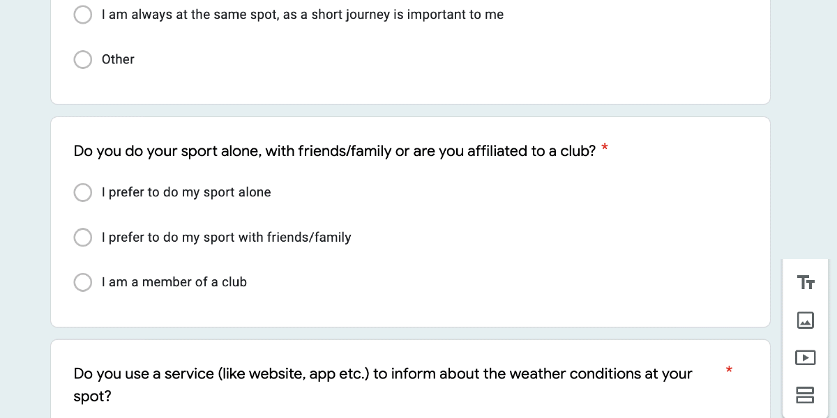
Task: Select the radio button for 'Other'
Action: pos(83,60)
